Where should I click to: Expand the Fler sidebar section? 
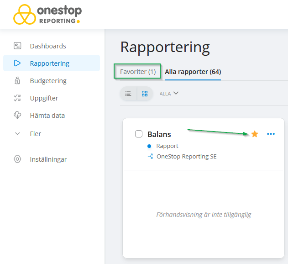coord(17,134)
